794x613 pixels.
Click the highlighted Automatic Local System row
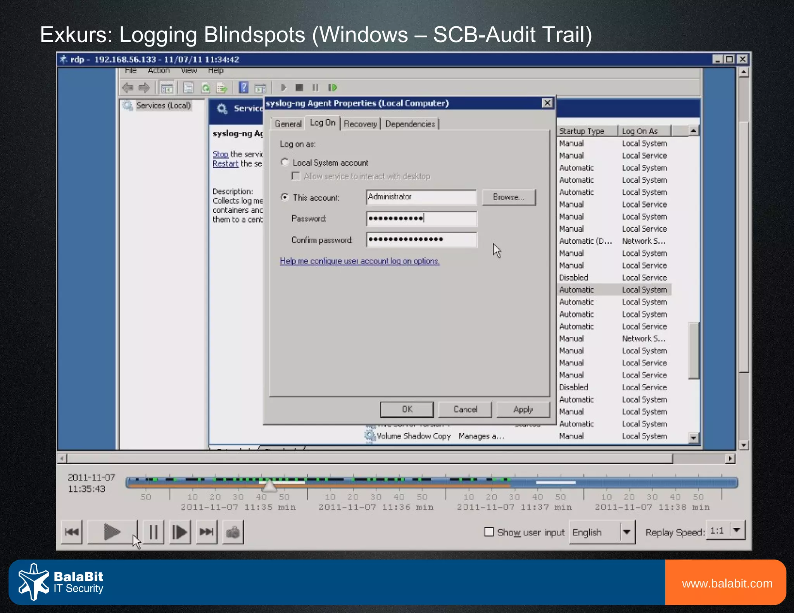pyautogui.click(x=614, y=290)
